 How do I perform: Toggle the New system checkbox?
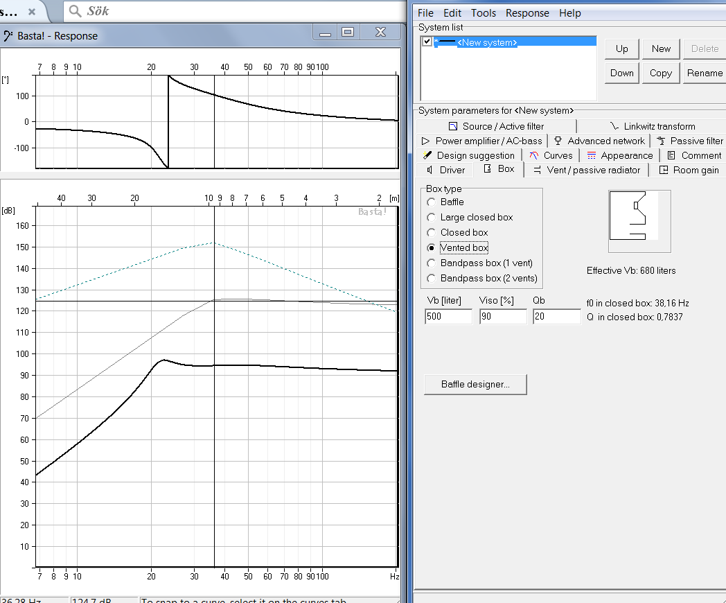pyautogui.click(x=427, y=42)
